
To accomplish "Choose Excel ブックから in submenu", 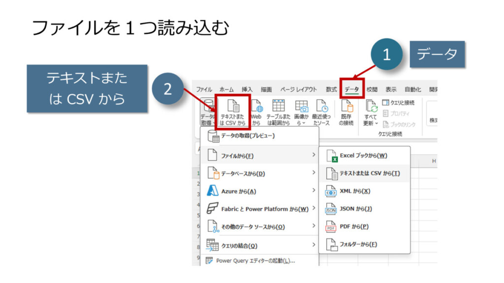I will [x=363, y=156].
